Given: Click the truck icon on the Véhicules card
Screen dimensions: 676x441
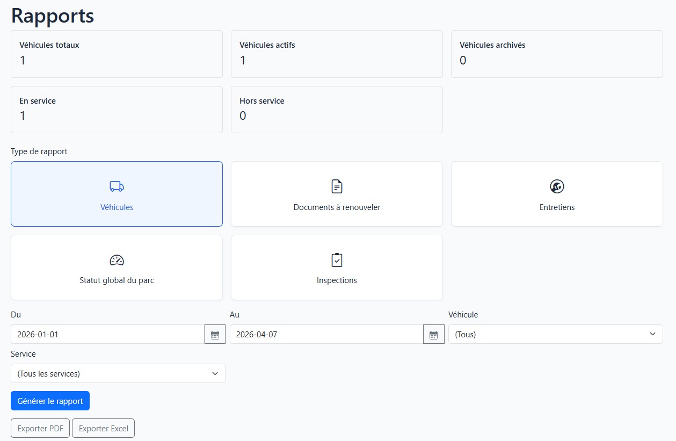Looking at the screenshot, I should click(117, 186).
